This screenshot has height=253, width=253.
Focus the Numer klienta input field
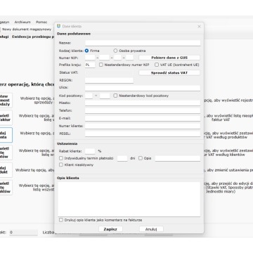(x=143, y=126)
